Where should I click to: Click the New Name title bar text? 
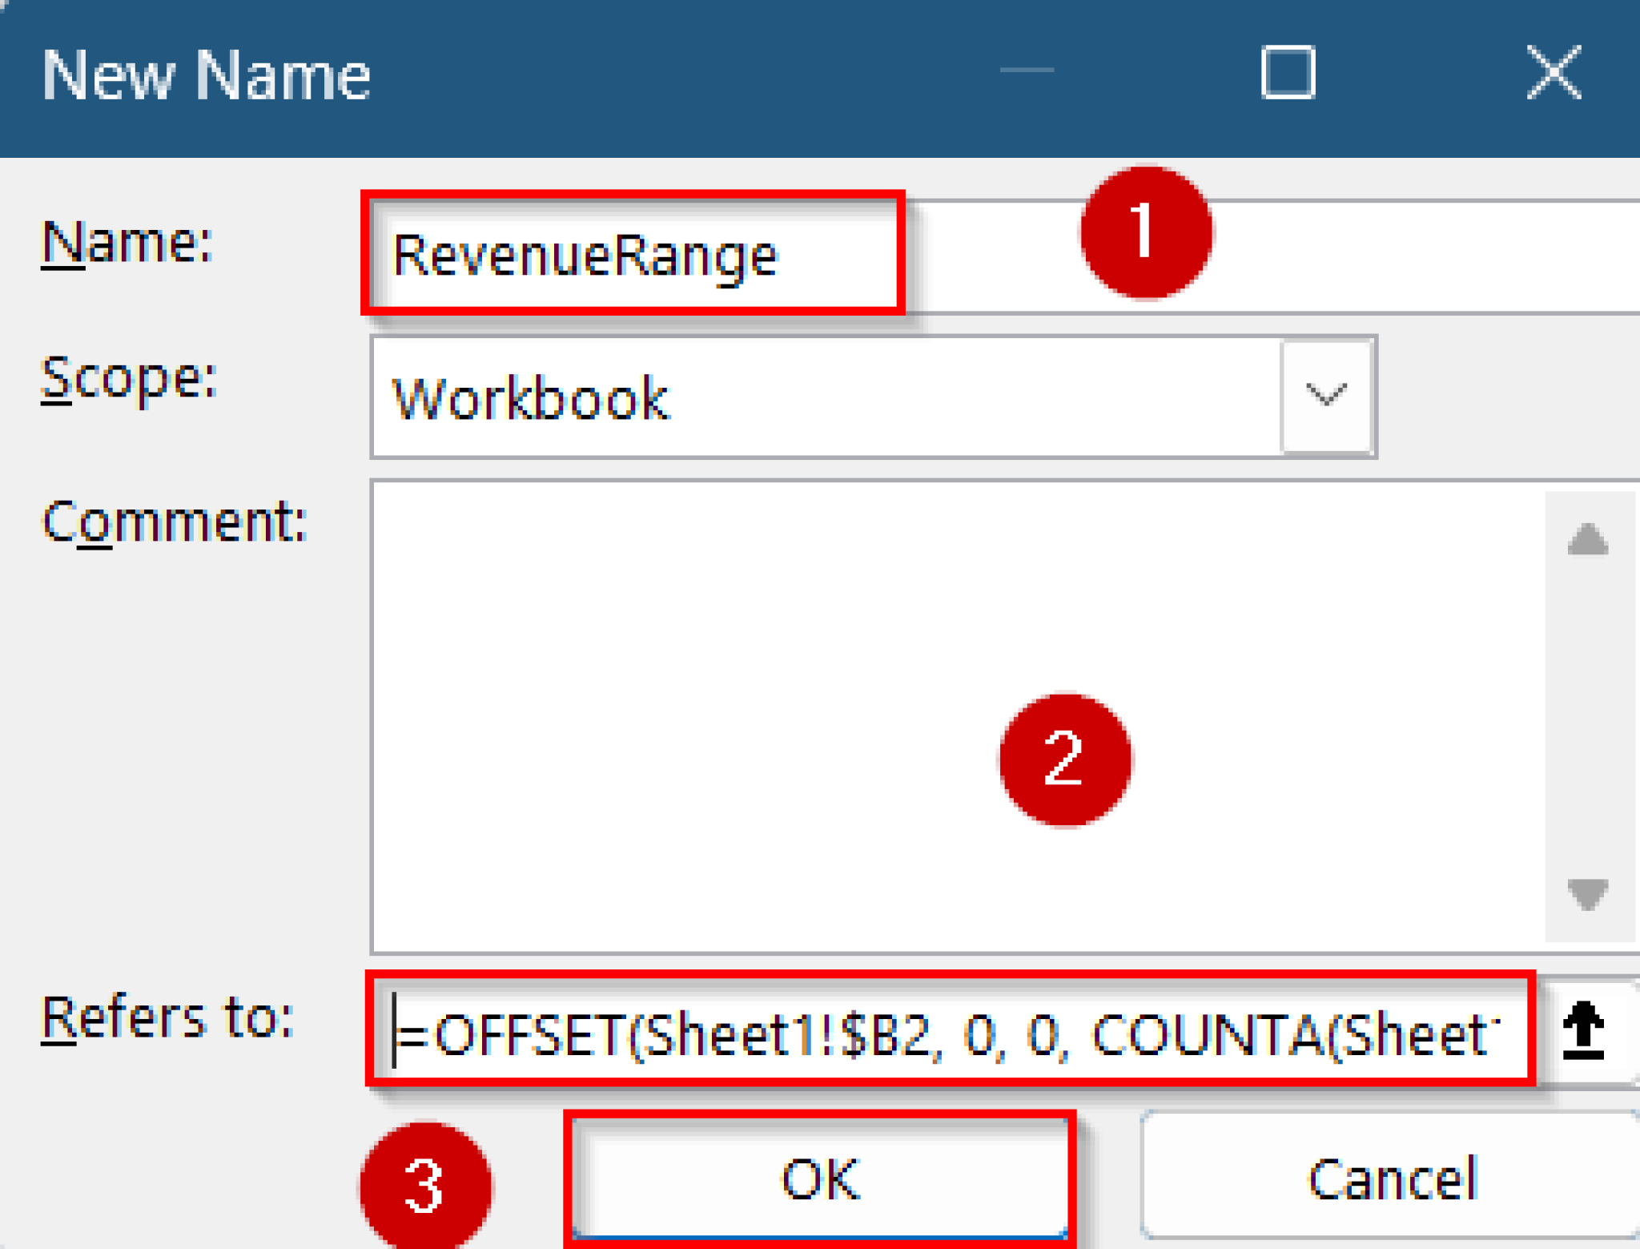(206, 76)
